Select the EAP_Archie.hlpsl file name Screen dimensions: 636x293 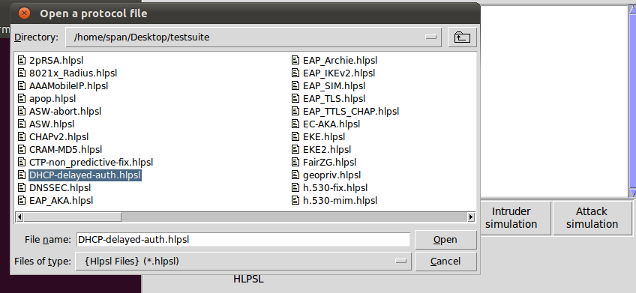coord(340,61)
